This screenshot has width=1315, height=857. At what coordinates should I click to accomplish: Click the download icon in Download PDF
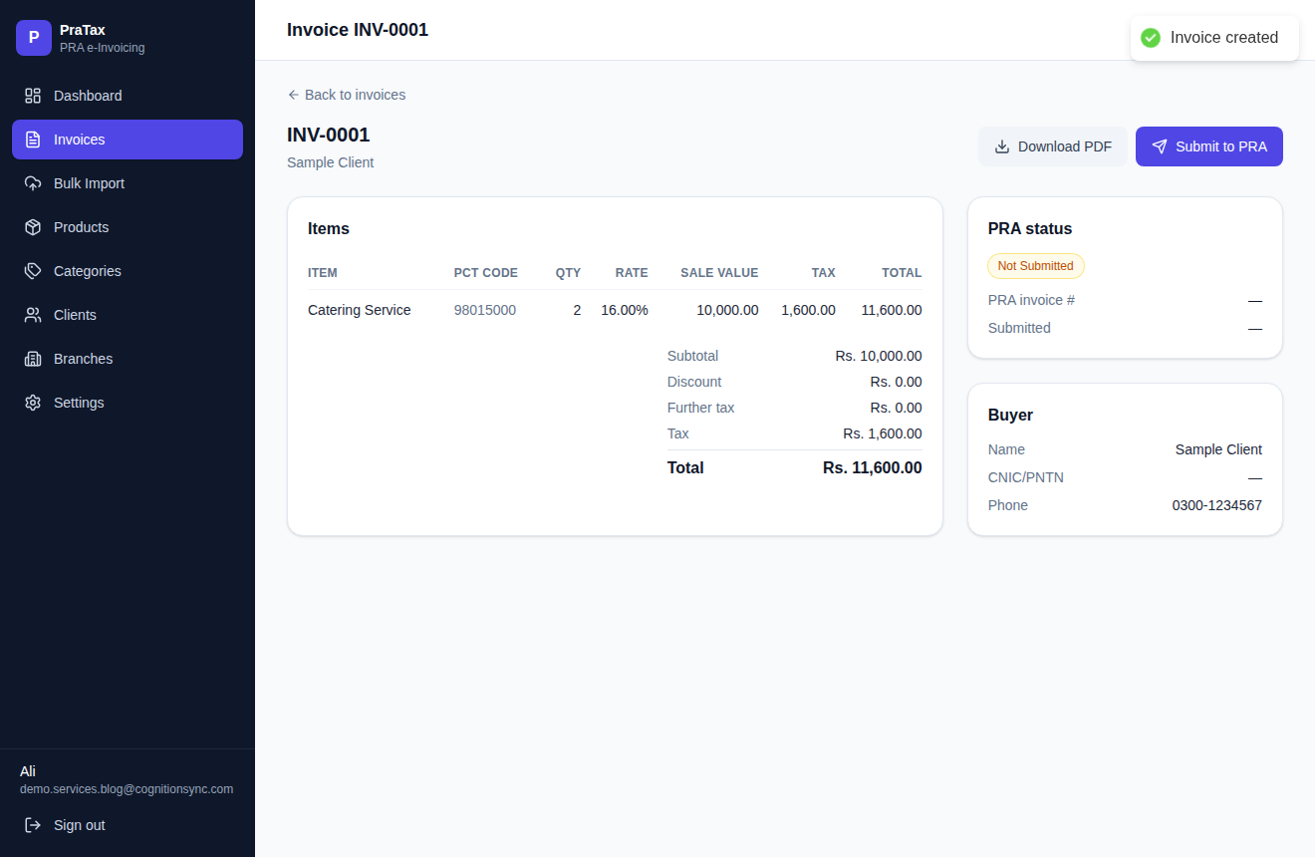[1002, 146]
